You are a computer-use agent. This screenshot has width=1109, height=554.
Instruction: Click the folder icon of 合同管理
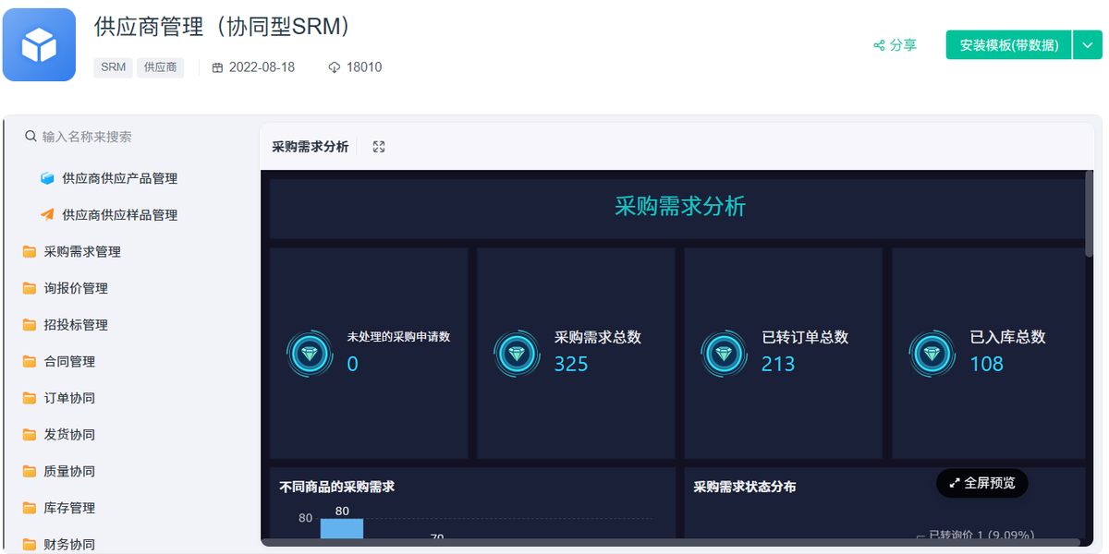(30, 361)
